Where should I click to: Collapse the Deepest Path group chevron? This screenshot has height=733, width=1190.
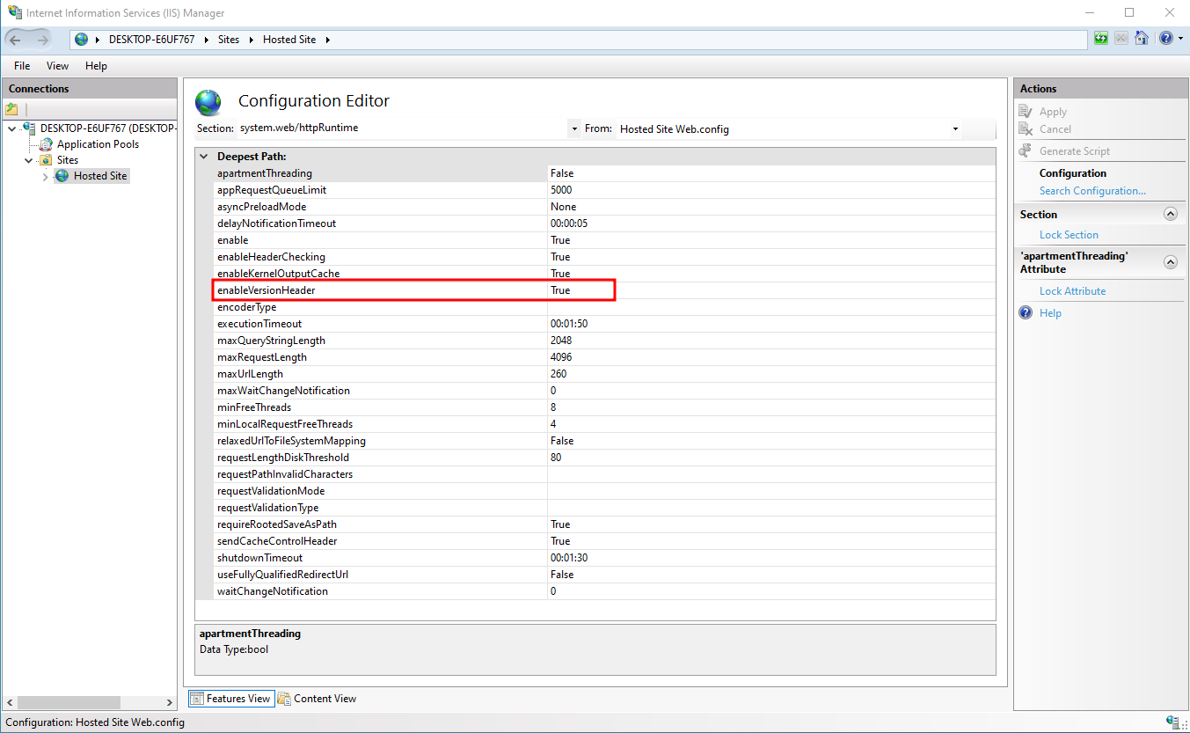coord(203,155)
